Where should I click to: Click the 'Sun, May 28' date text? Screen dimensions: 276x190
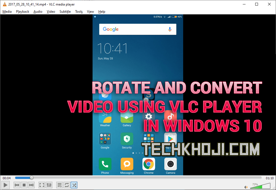tap(105, 59)
